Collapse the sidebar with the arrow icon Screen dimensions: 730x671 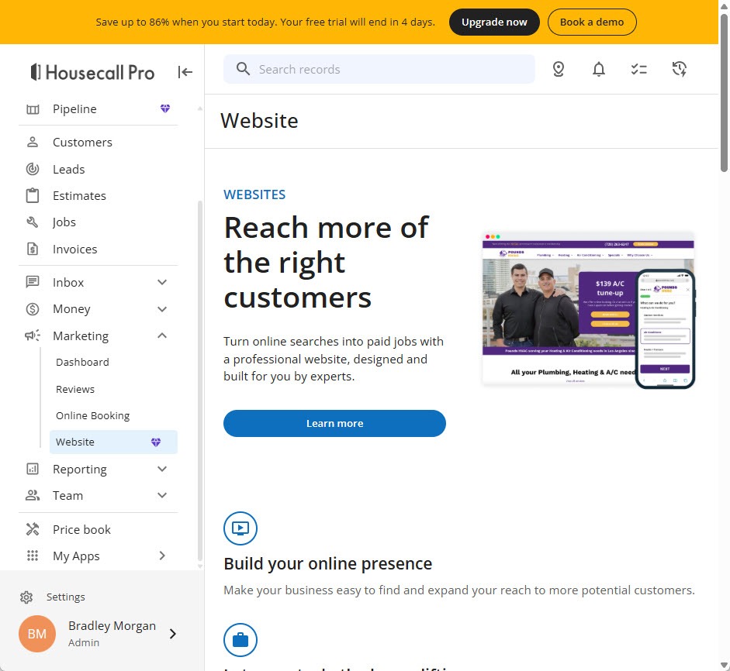pos(185,72)
